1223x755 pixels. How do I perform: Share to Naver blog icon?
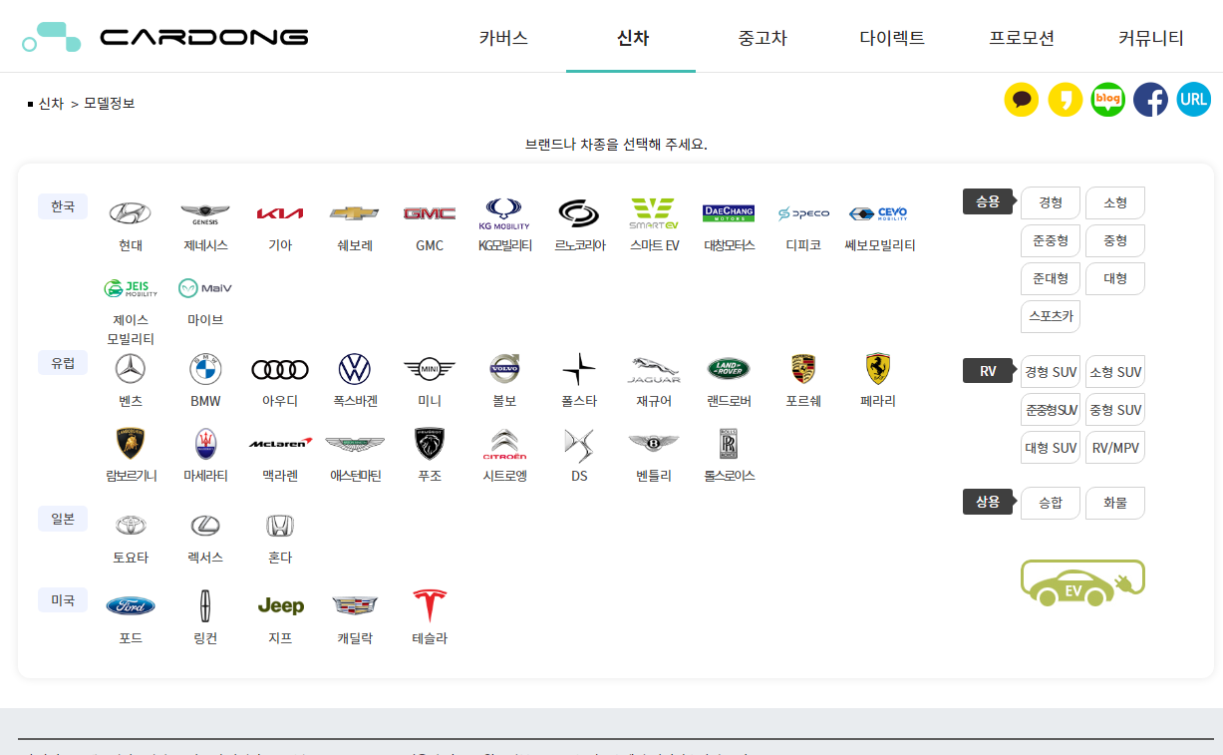1107,100
